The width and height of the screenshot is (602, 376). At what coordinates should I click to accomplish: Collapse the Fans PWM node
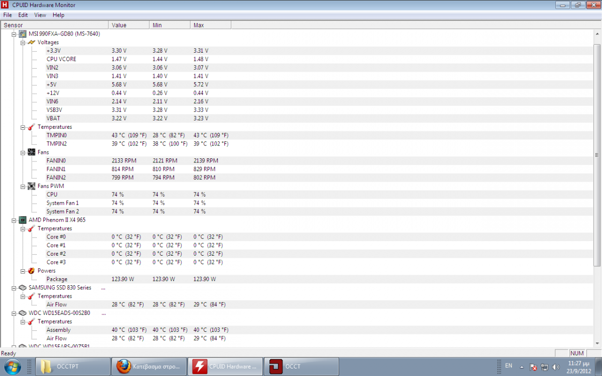[x=23, y=186]
